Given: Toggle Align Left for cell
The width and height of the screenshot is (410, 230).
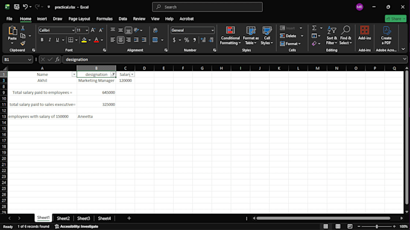Looking at the screenshot, I should (113, 40).
